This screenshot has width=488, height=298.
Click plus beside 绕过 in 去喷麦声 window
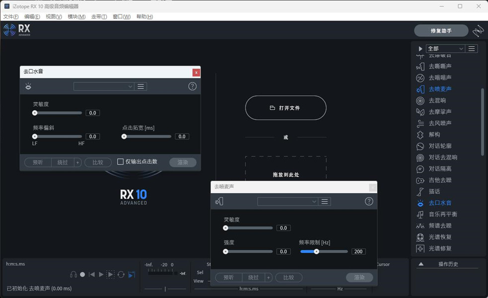[268, 278]
